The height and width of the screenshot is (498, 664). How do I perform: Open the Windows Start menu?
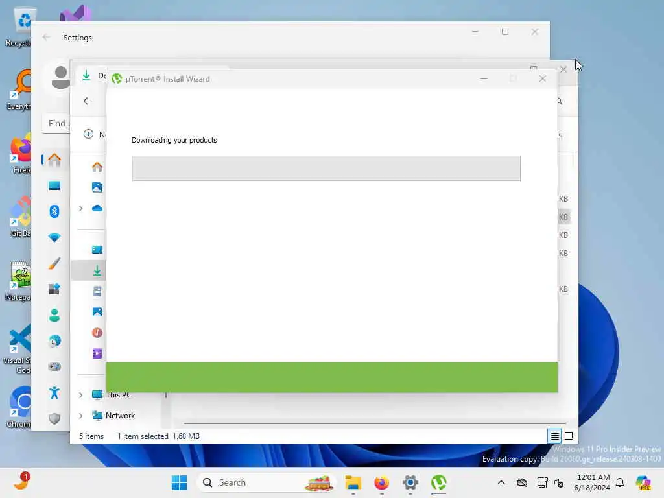(179, 482)
